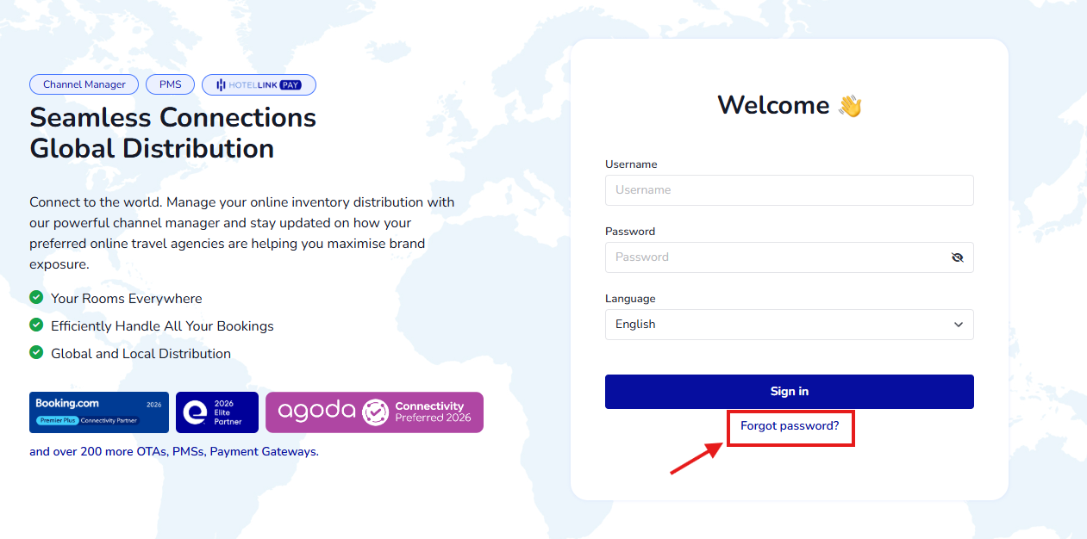Toggle password visibility eye icon
The height and width of the screenshot is (539, 1087).
coord(957,257)
